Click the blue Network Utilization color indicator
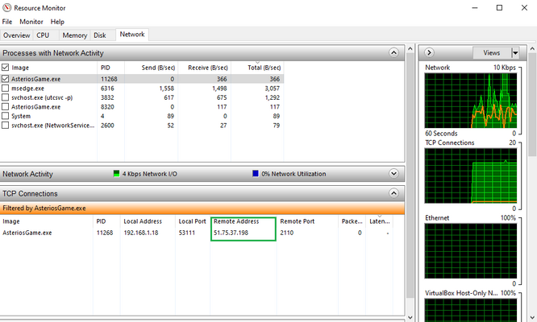 pos(256,173)
